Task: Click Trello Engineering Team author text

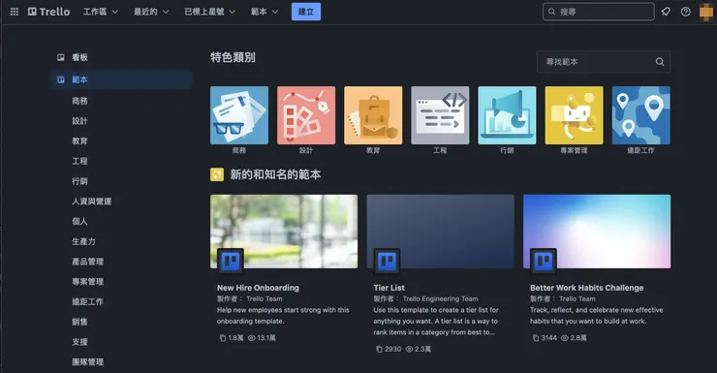Action: point(440,299)
